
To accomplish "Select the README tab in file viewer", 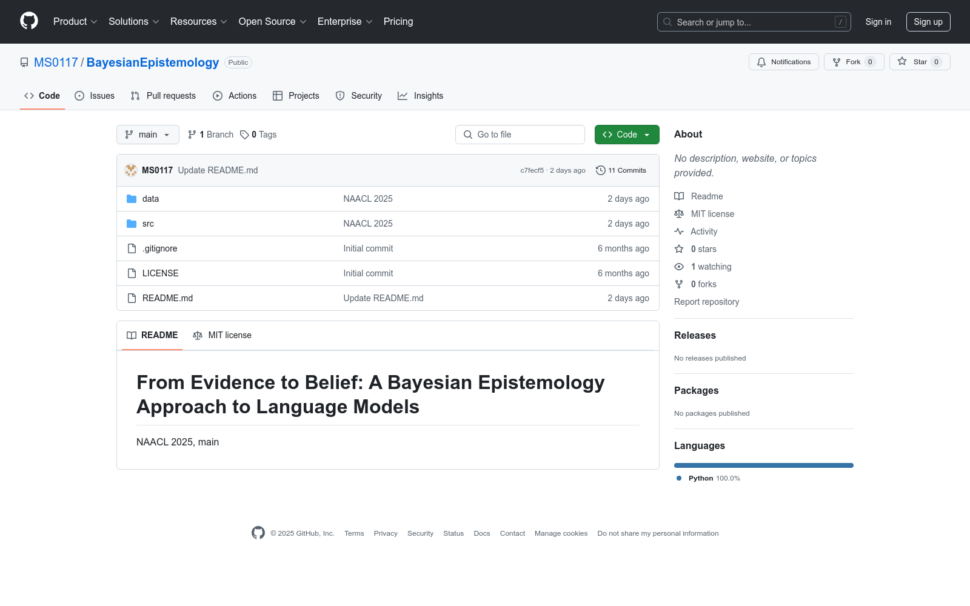I will [152, 335].
